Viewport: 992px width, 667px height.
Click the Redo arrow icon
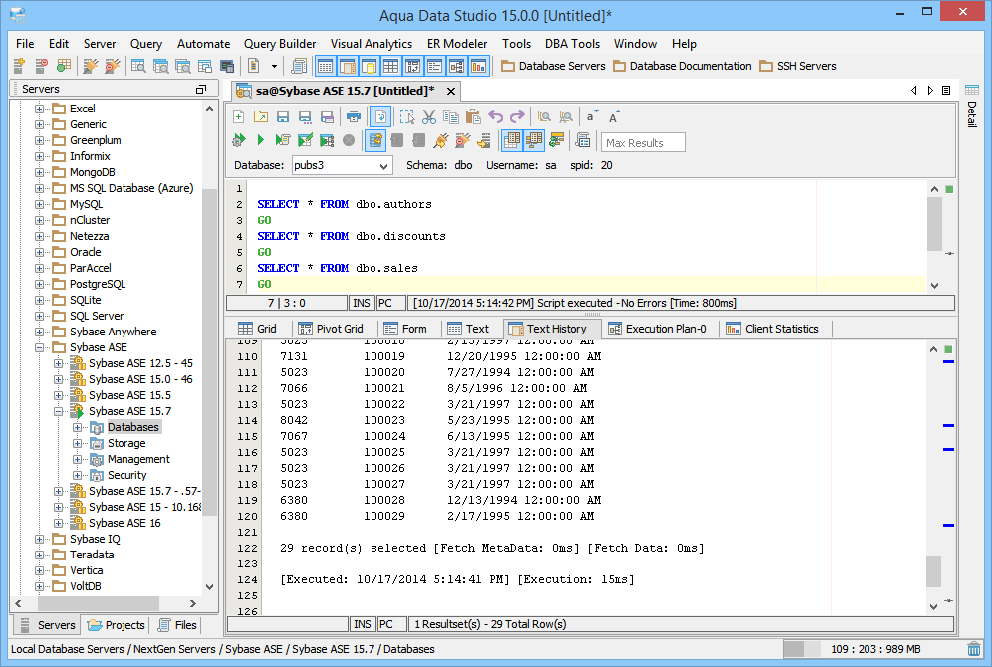(x=517, y=116)
